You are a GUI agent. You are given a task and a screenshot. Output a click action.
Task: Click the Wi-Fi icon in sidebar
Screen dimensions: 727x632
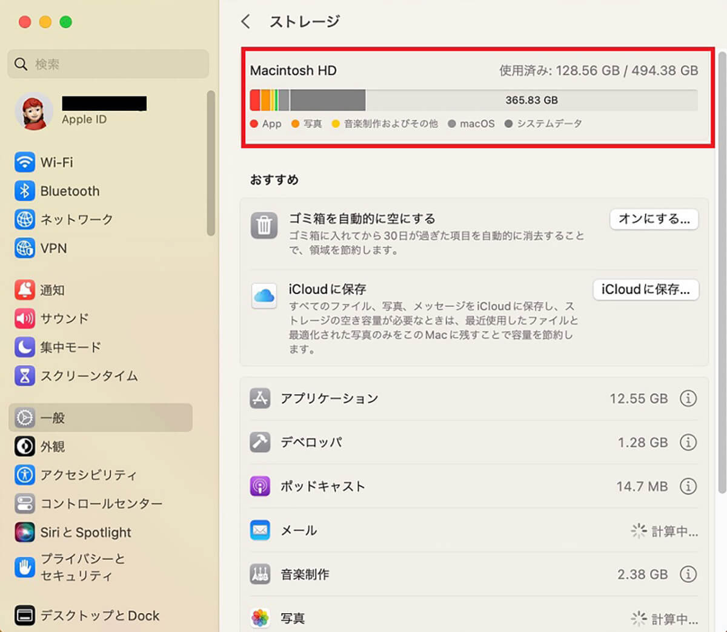point(25,162)
